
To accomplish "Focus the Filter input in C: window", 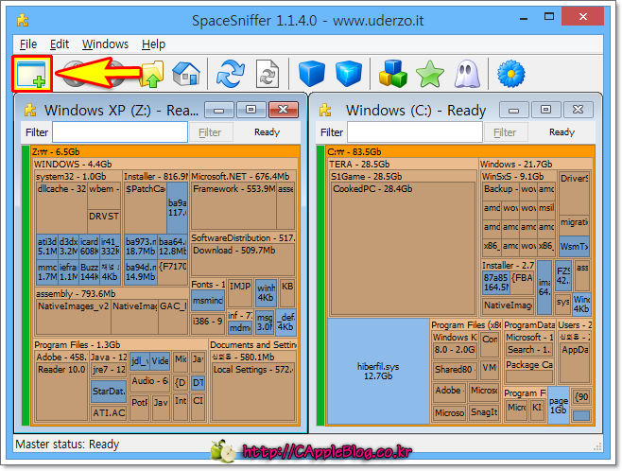I will click(415, 132).
